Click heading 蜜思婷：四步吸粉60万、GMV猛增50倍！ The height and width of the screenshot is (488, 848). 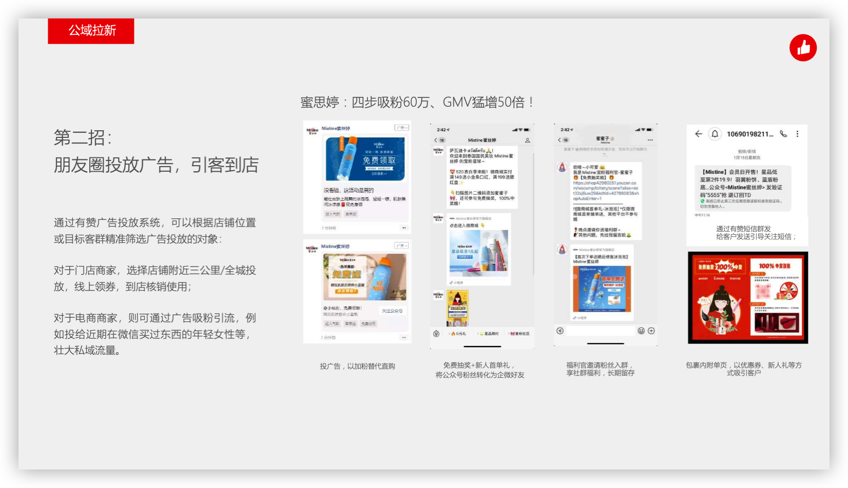[x=416, y=103]
